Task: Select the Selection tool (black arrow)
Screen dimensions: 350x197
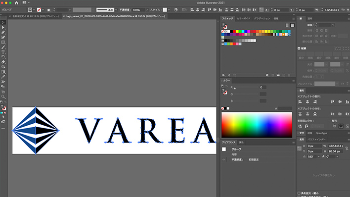Action: click(x=3, y=22)
